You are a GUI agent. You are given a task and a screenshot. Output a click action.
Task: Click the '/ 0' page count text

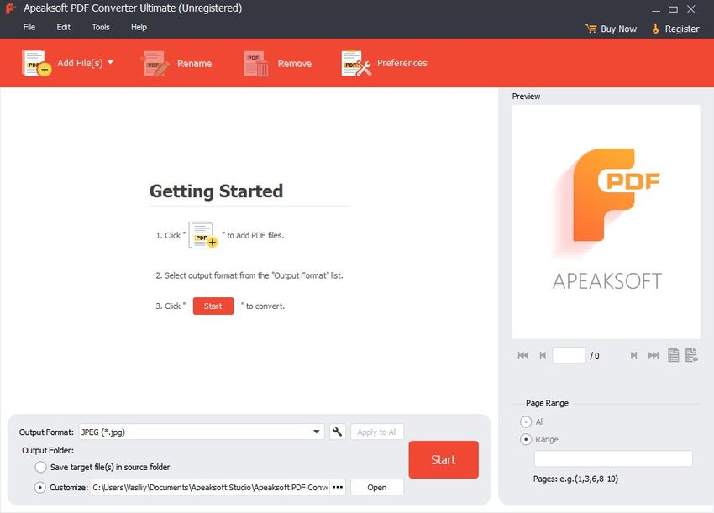(x=595, y=355)
